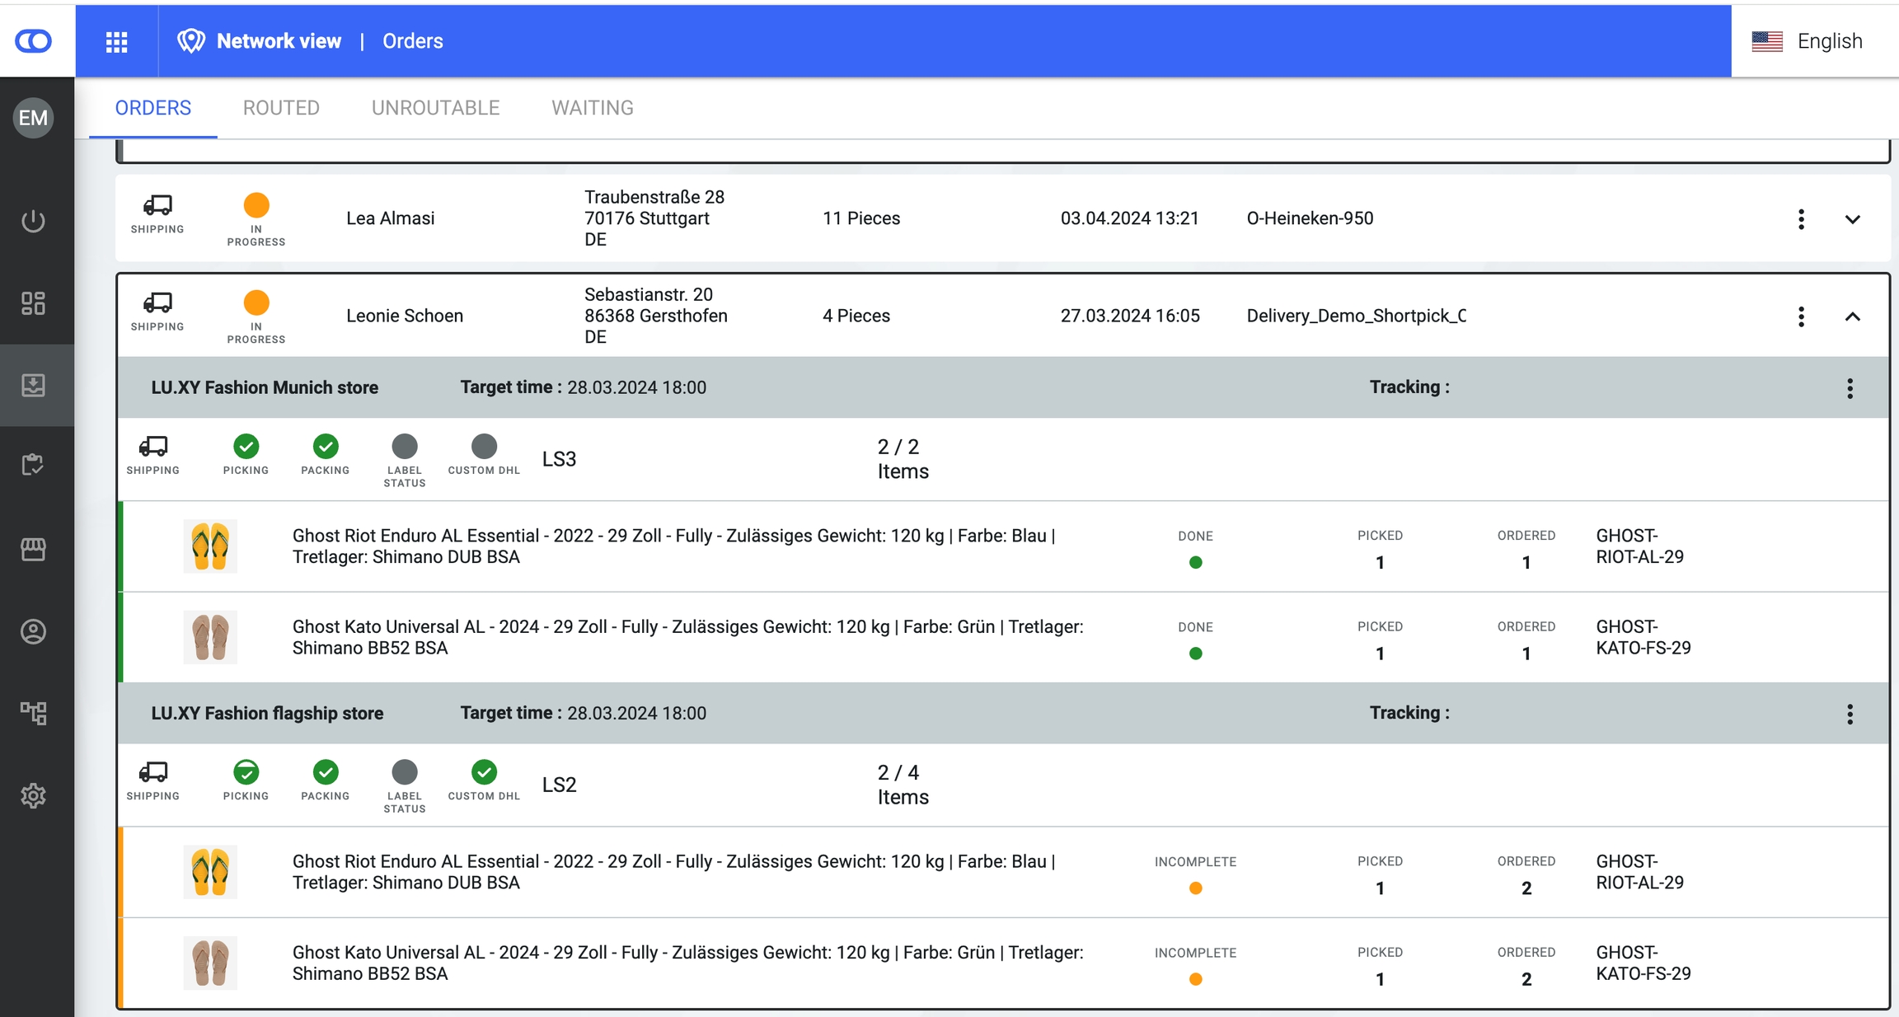Open the settings gear sidebar icon
This screenshot has height=1017, width=1899.
tap(33, 795)
